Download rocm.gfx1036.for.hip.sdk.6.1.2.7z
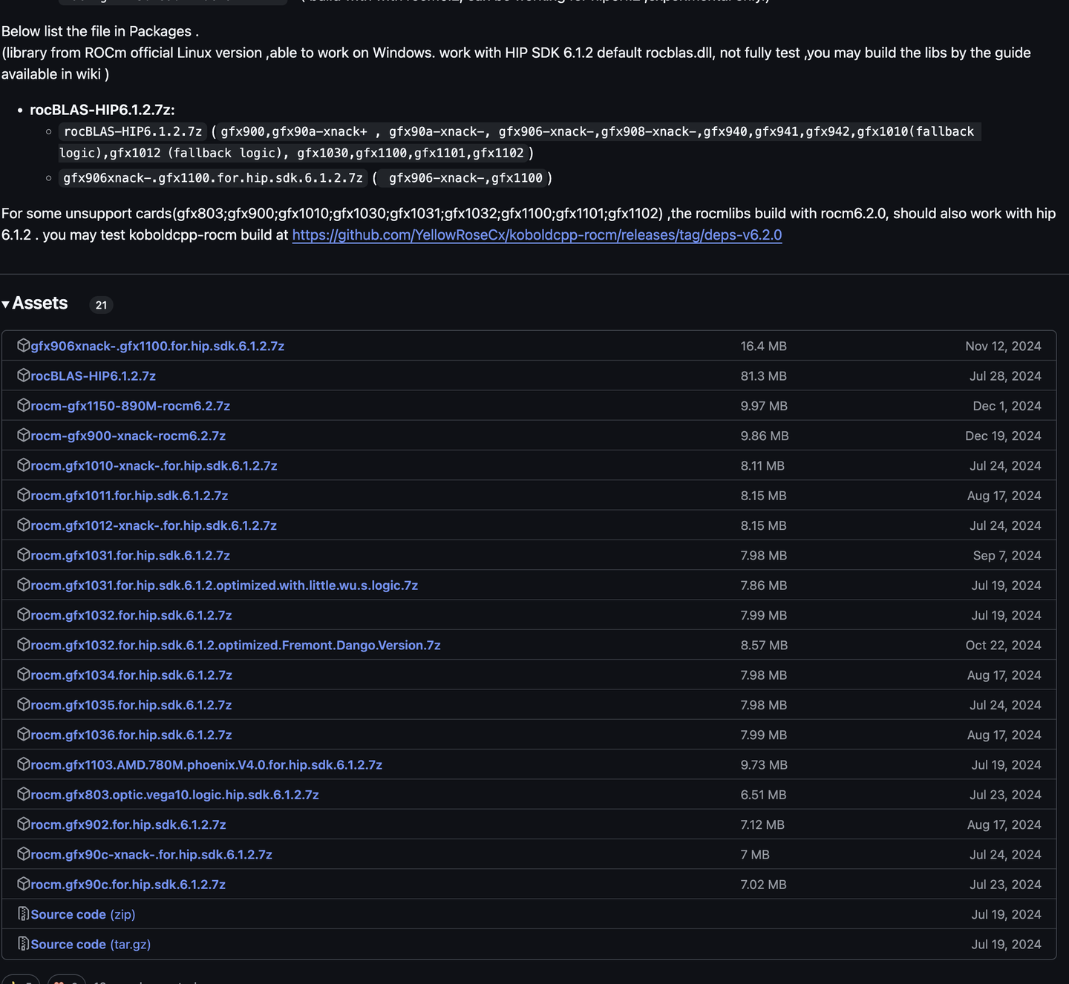Screen dimensions: 1069x984 pyautogui.click(x=131, y=735)
